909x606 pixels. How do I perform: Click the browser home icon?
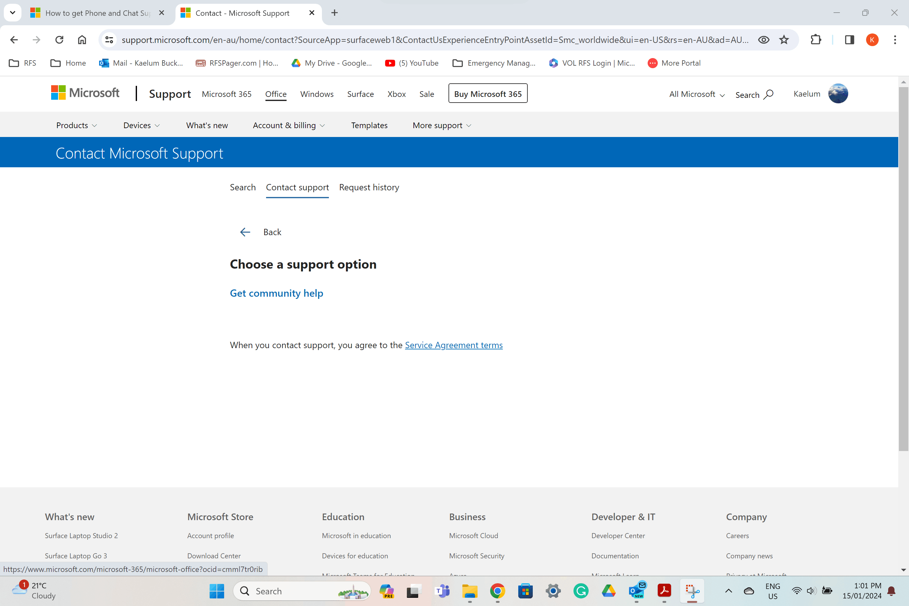click(82, 40)
